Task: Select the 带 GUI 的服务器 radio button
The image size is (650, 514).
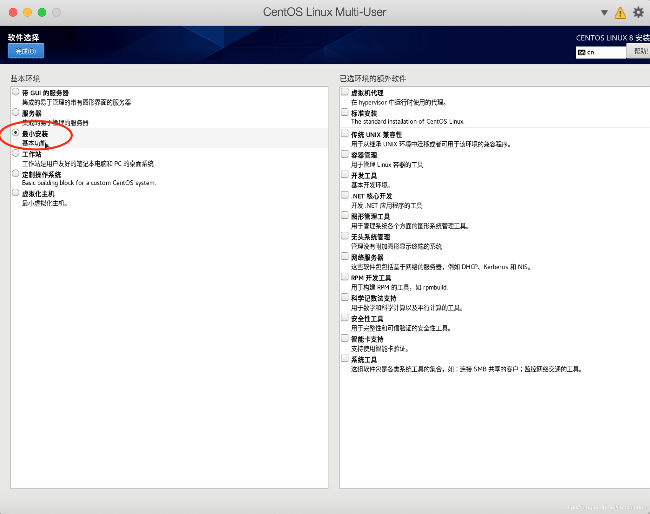Action: click(16, 92)
